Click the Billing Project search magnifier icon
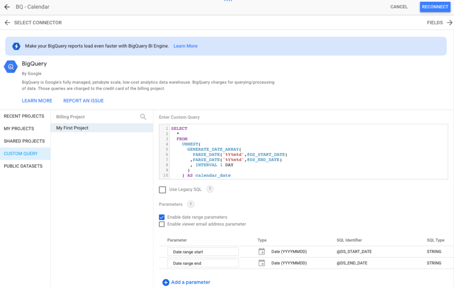This screenshot has height=287, width=454. (143, 117)
